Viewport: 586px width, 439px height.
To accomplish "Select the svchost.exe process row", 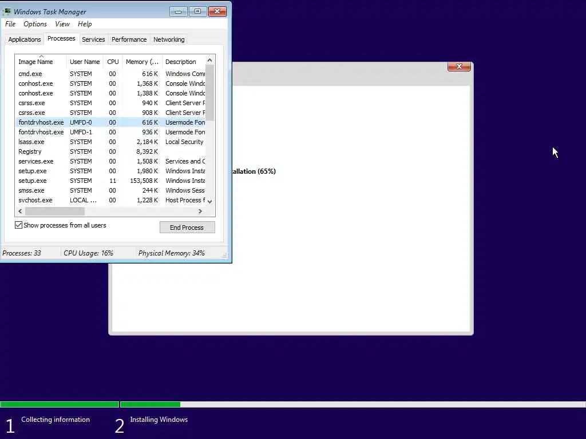I will tap(110, 200).
